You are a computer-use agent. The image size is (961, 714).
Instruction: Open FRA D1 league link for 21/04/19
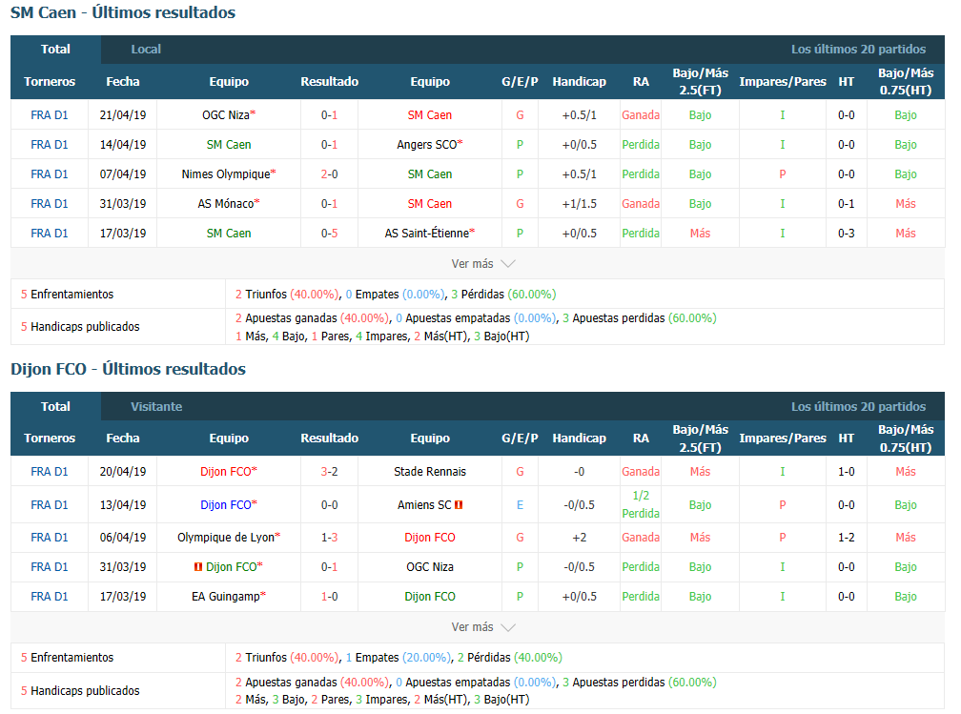point(49,115)
